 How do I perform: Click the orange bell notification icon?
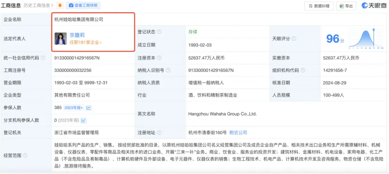[60, 5]
